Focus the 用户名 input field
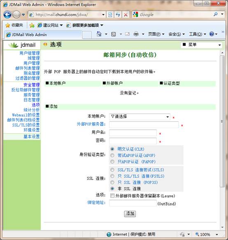The height and width of the screenshot is (240, 228). pyautogui.click(x=133, y=133)
